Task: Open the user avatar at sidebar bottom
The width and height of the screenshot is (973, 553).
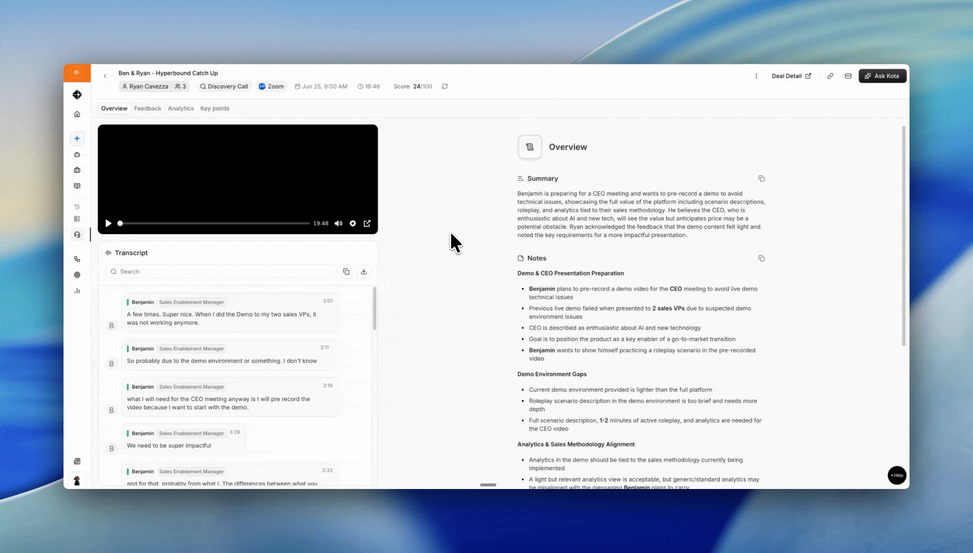Action: [x=77, y=480]
